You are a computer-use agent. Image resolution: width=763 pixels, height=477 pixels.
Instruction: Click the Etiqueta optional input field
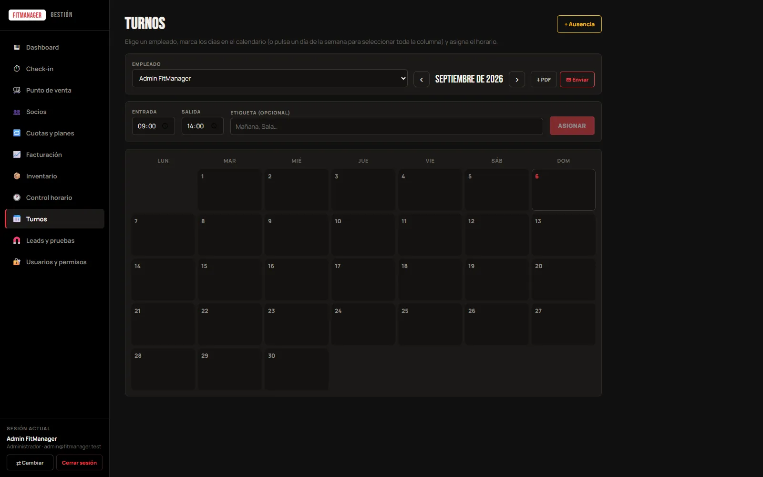pyautogui.click(x=387, y=126)
